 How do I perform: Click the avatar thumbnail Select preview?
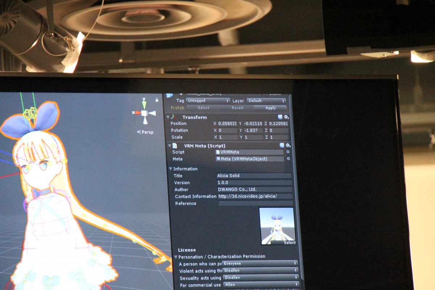(x=277, y=226)
